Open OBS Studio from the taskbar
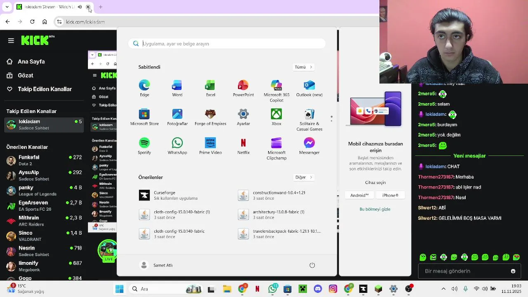Screen dimensions: 528x297 tap(409, 289)
